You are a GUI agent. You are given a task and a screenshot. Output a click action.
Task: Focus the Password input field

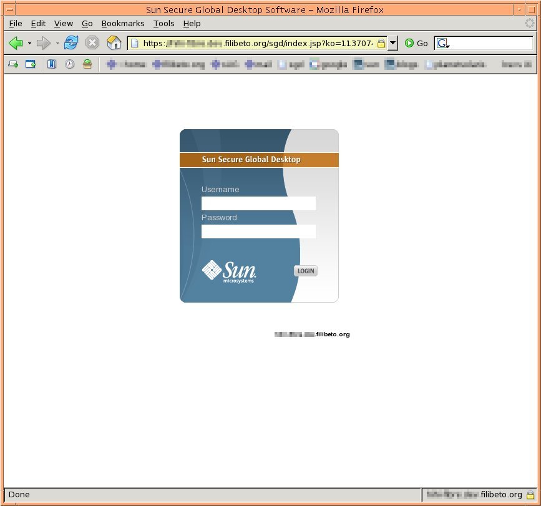[x=258, y=231]
